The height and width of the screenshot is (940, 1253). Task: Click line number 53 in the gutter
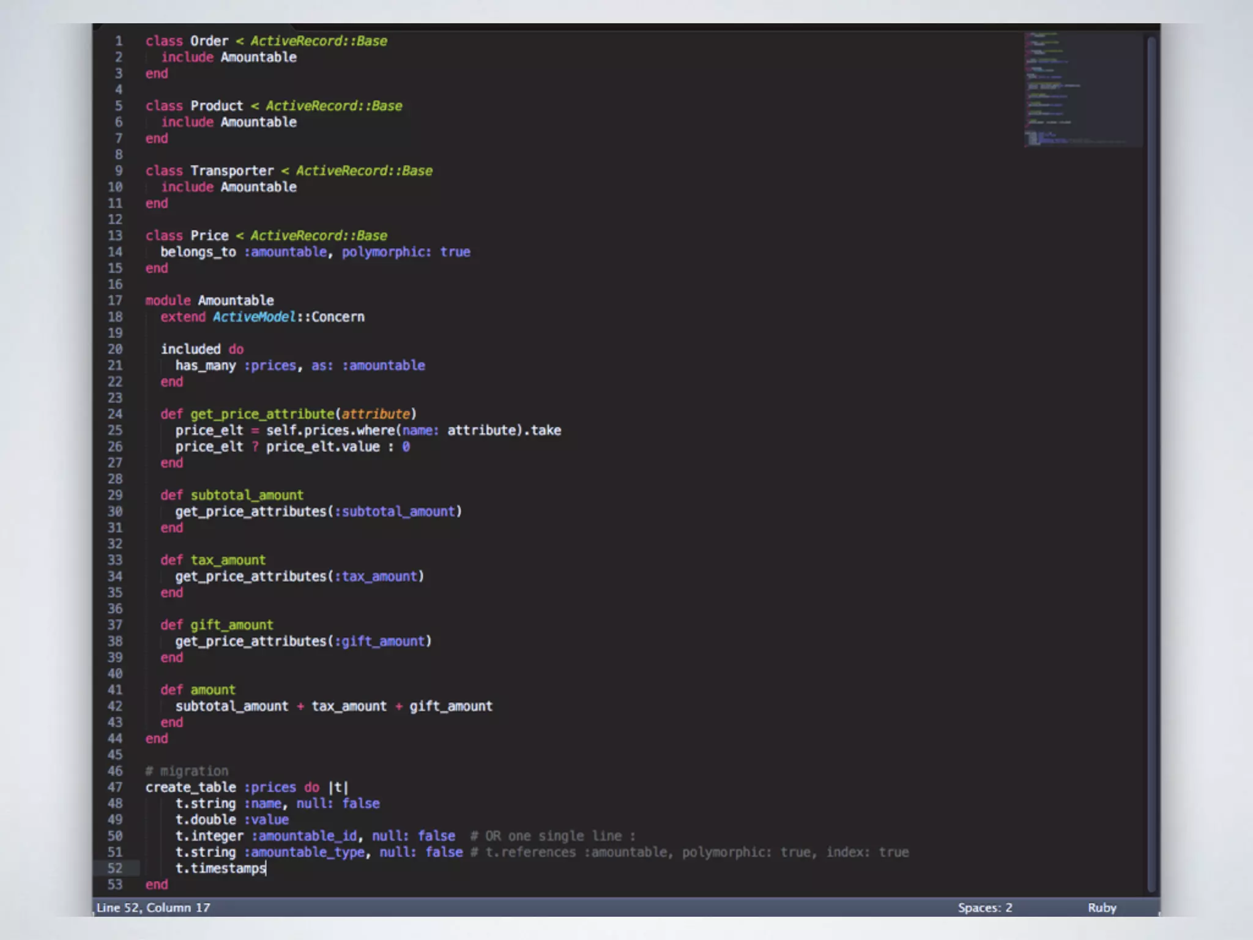(x=115, y=885)
